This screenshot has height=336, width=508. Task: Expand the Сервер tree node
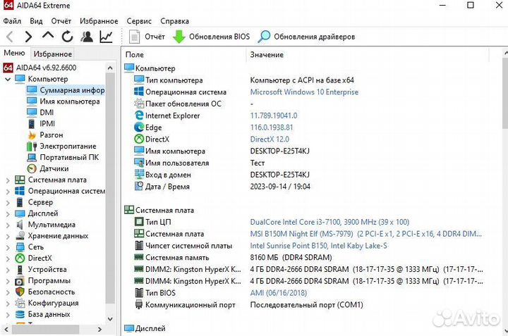(8, 202)
